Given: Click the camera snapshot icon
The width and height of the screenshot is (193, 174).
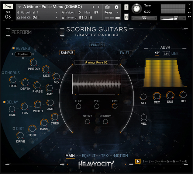Looking at the screenshot, I should click(x=107, y=7).
